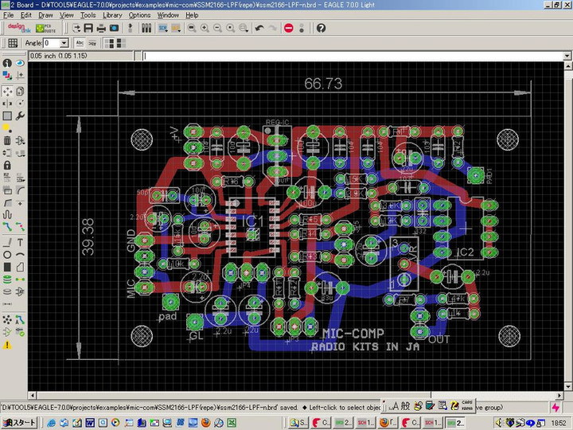Select the Text tool marked T

(20, 241)
